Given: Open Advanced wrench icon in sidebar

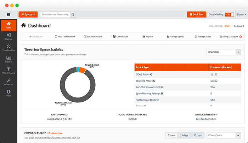Looking at the screenshot, I should (9, 82).
